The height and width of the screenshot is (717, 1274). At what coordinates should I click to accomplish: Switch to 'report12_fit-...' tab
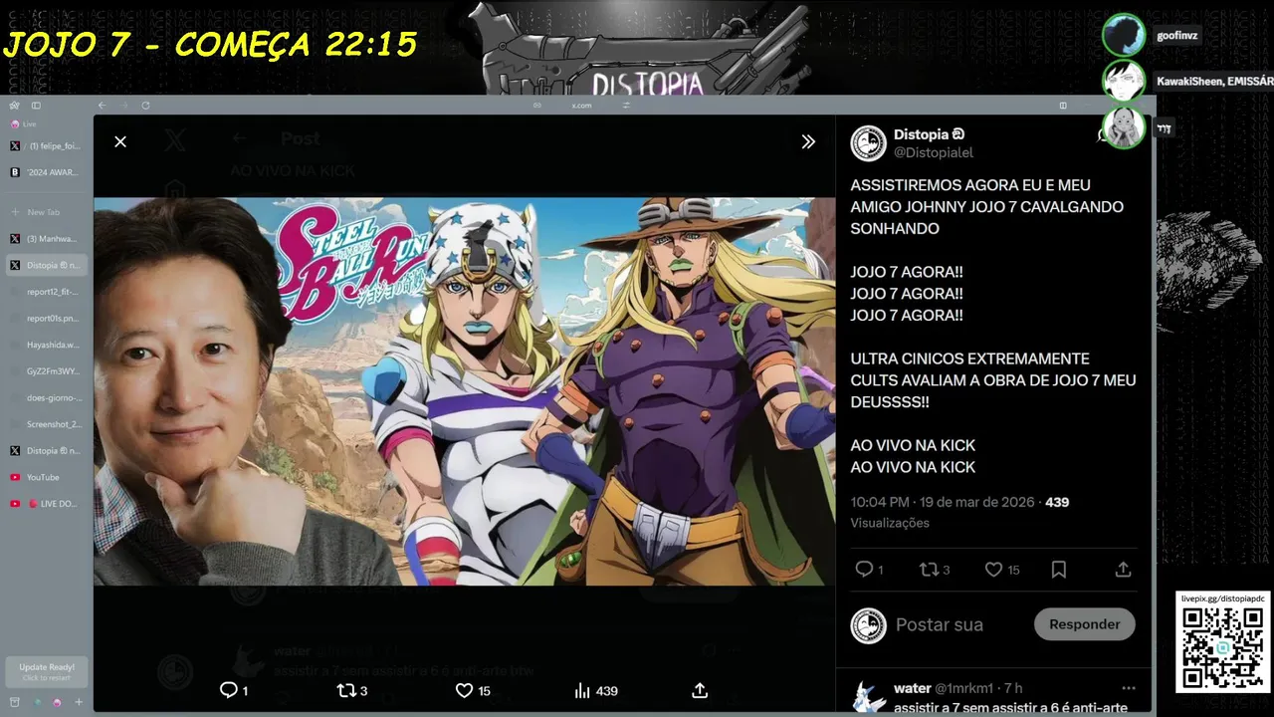(47, 292)
